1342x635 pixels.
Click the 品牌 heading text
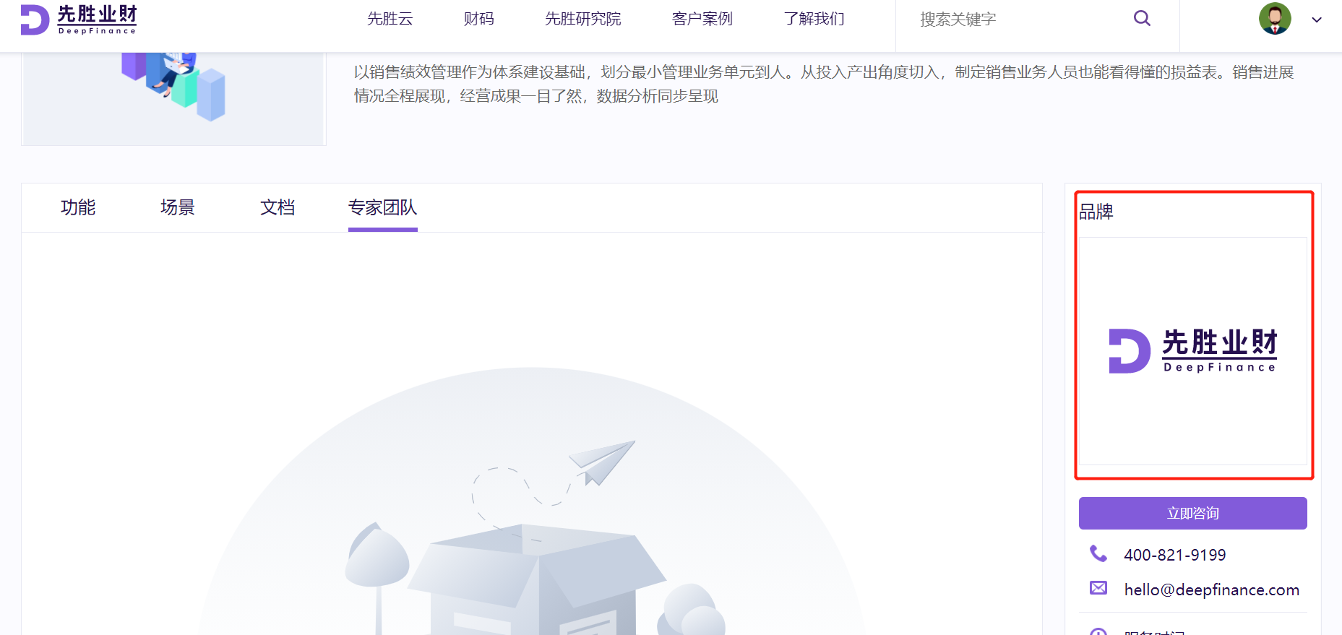coord(1096,212)
